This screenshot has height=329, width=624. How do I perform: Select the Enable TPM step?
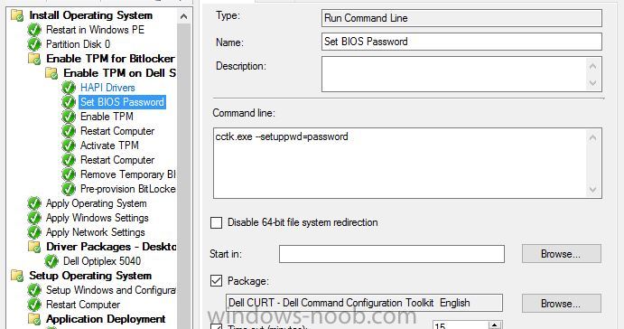point(107,117)
